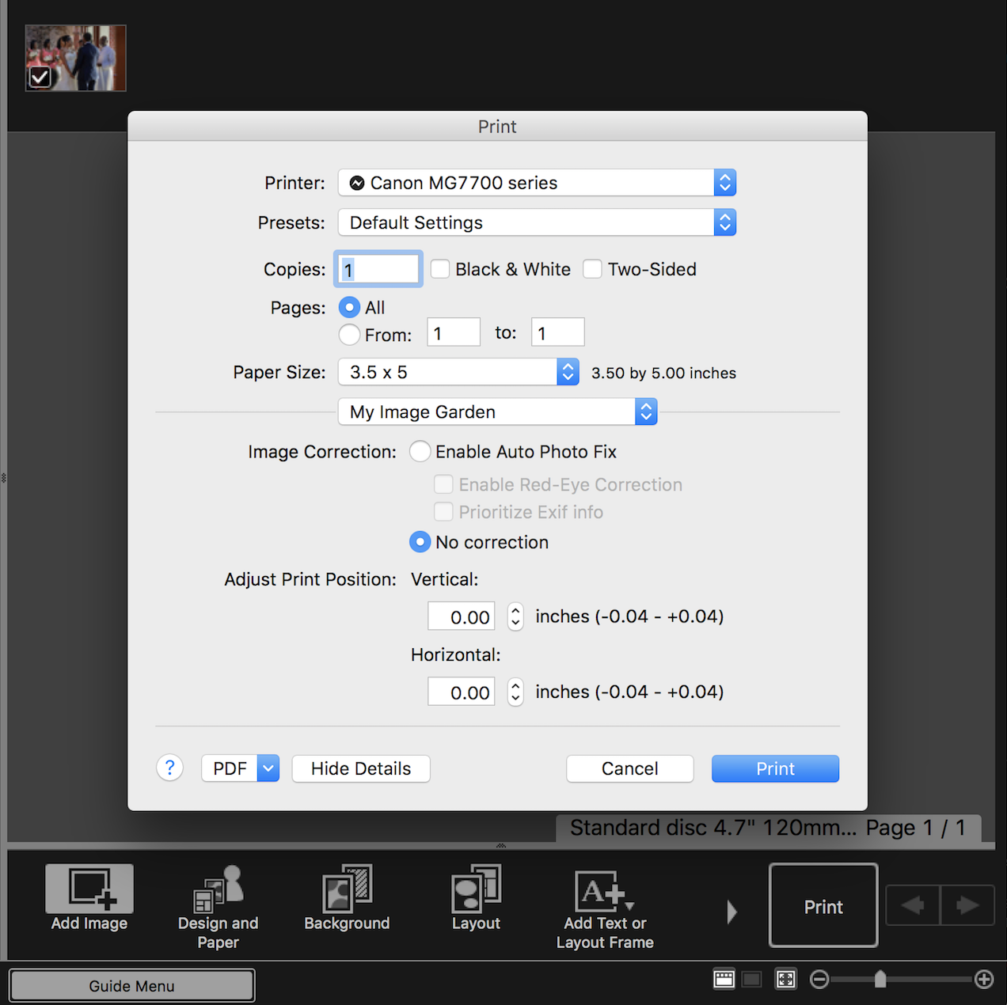This screenshot has width=1007, height=1005.
Task: Open the Design and Paper tool
Action: [x=218, y=889]
